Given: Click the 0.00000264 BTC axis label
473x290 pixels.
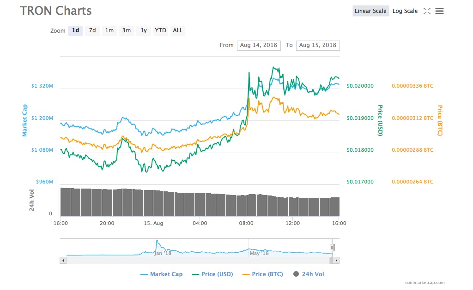Looking at the screenshot, I should coord(412,182).
